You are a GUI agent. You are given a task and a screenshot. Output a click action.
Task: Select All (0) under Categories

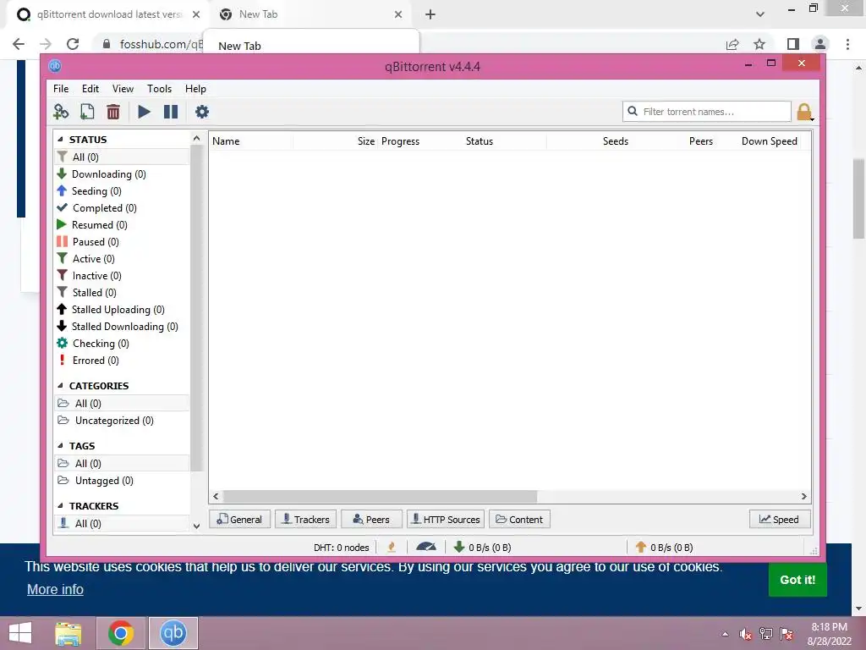pos(122,404)
